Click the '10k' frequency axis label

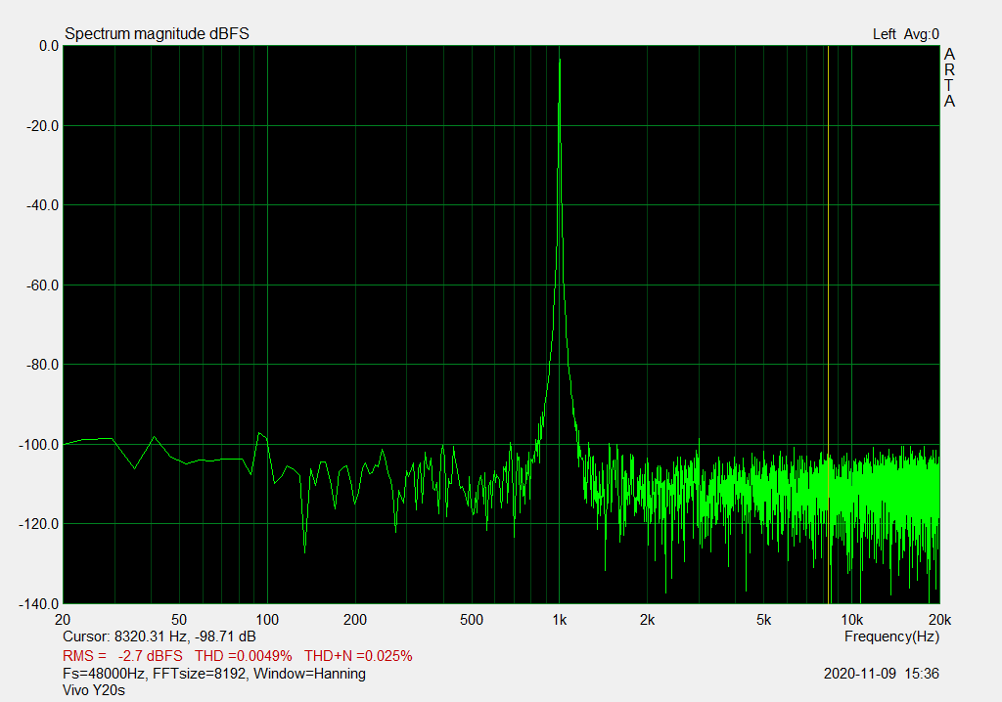coord(852,620)
